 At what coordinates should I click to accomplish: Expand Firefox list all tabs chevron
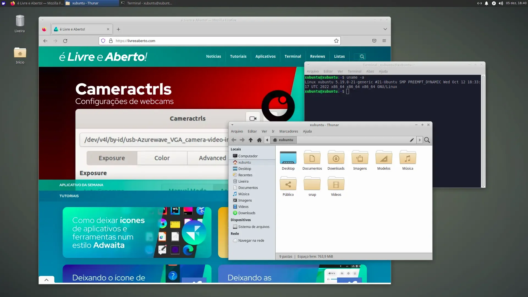click(385, 29)
